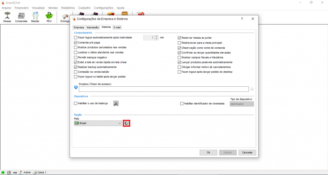Click the Admin user icon in status bar
Screen dimensions: 328x175
click(21, 172)
